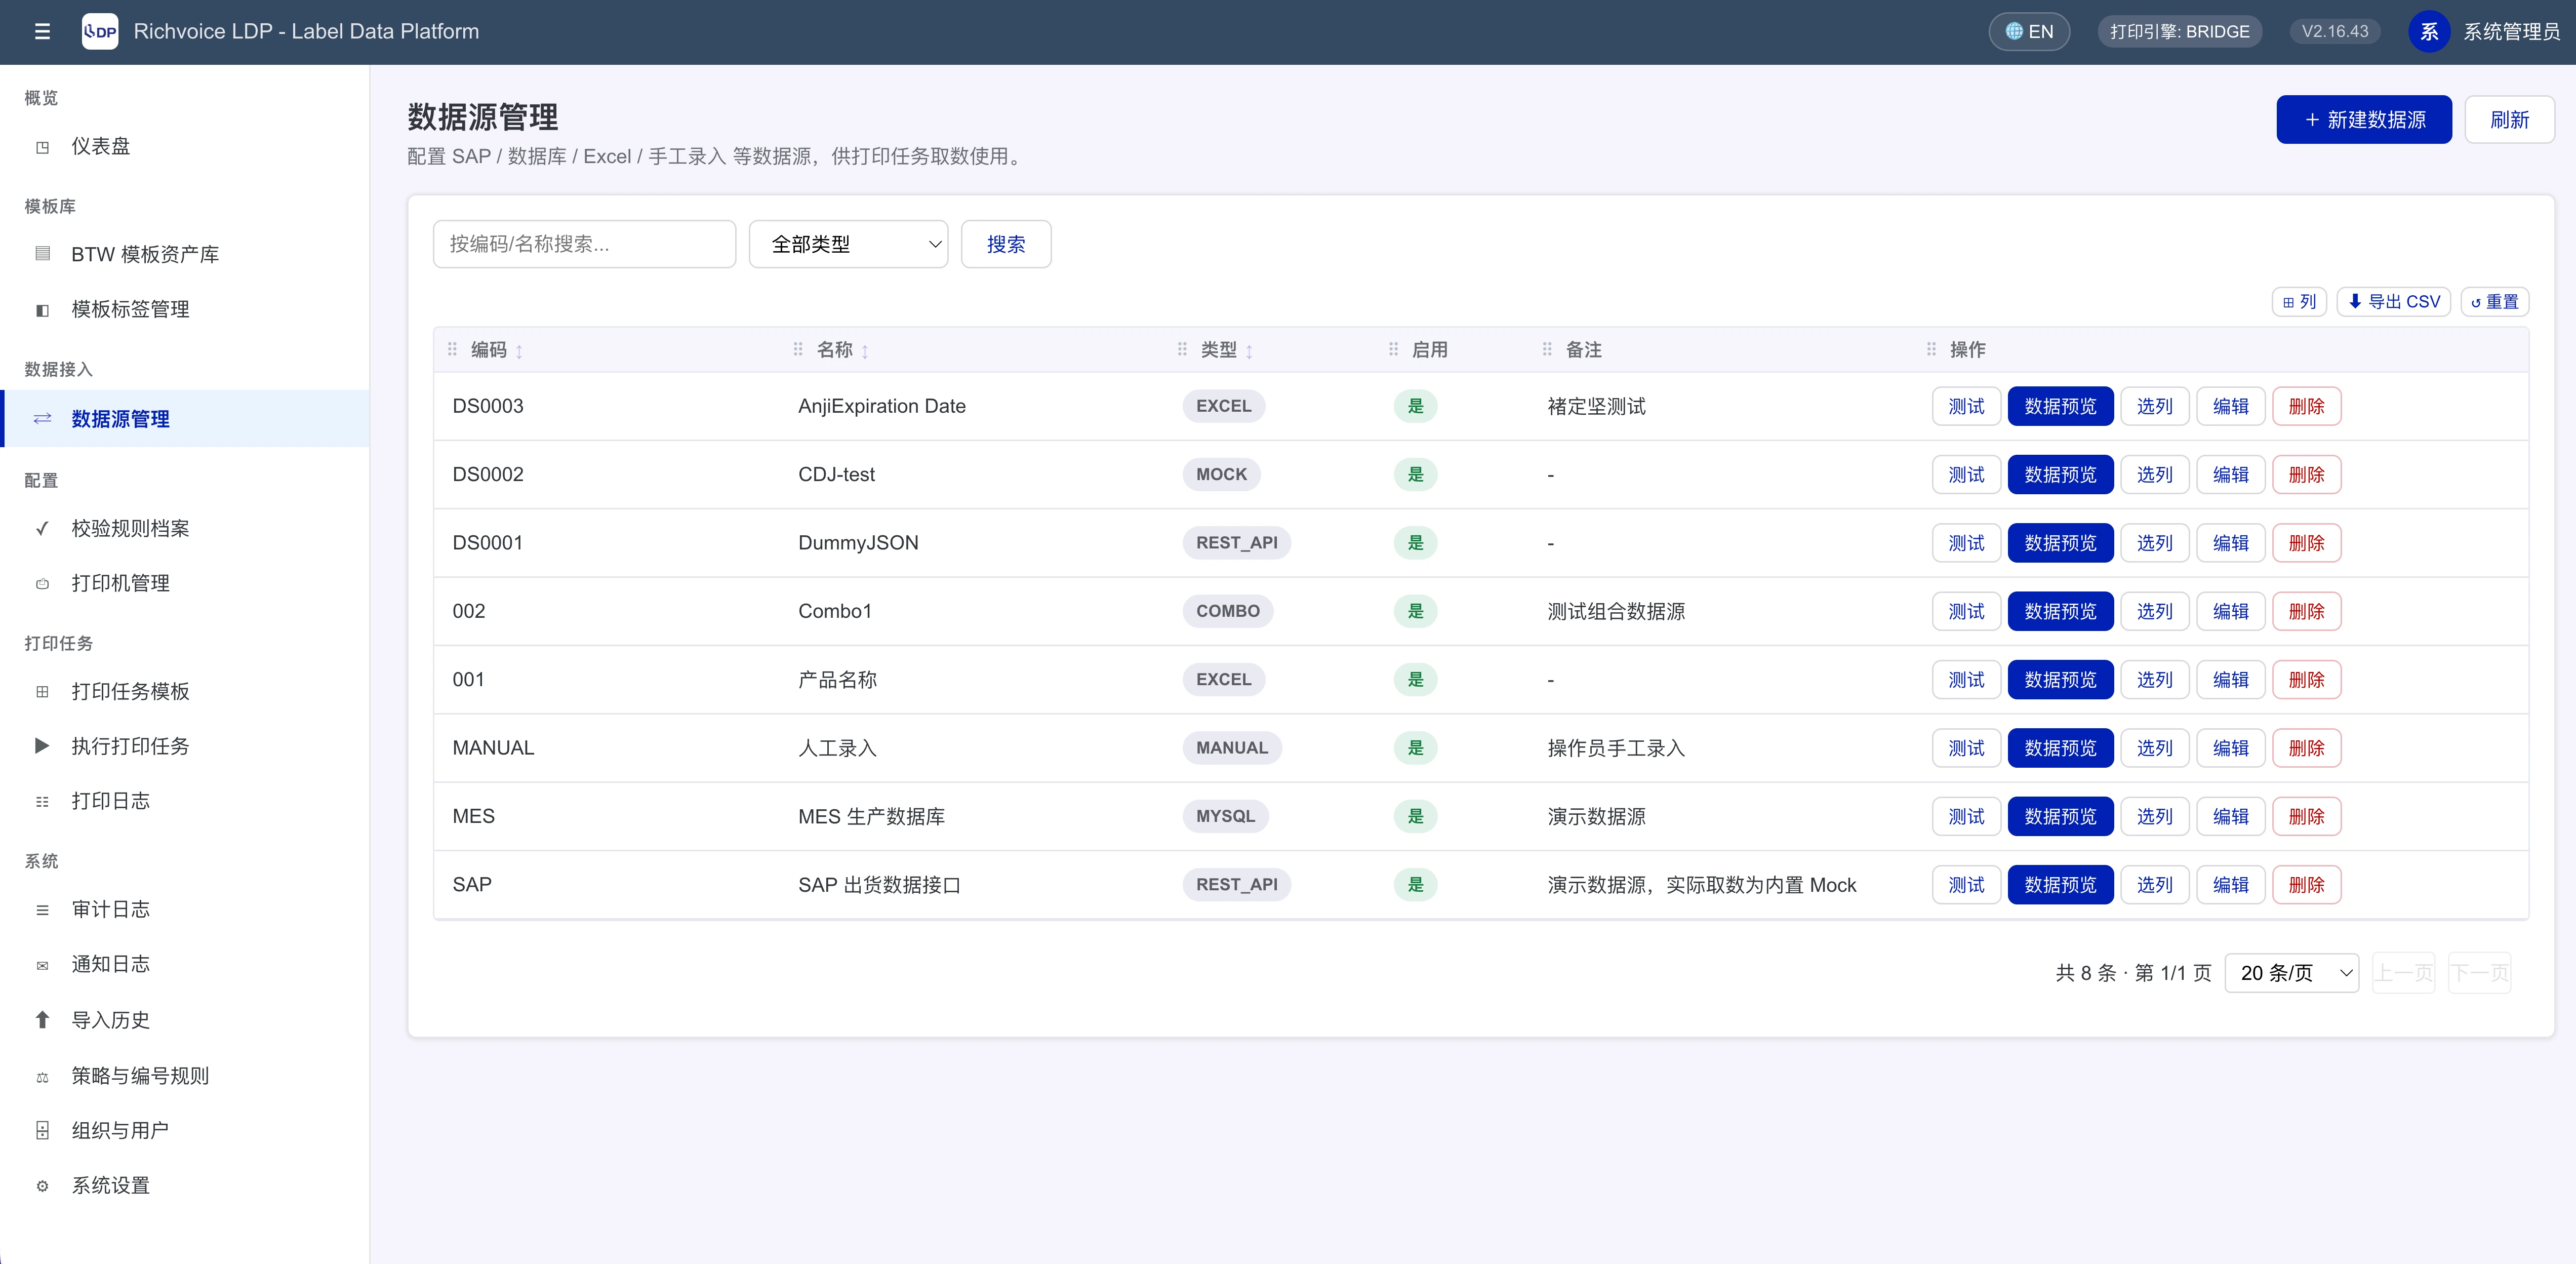Click the play icon beside 执行打印任务
This screenshot has height=1264, width=2576.
click(x=42, y=746)
